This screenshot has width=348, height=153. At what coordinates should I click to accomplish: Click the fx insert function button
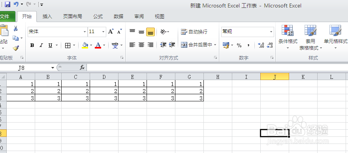[82, 67]
